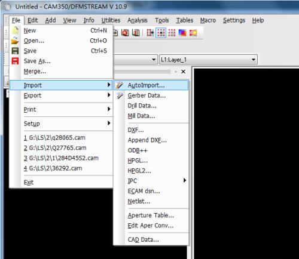Choose Save As... menu entry

click(x=61, y=61)
